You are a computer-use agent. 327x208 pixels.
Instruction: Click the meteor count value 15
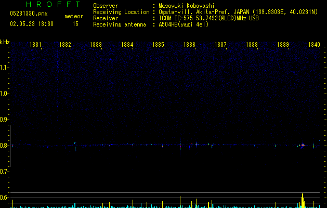(x=75, y=24)
